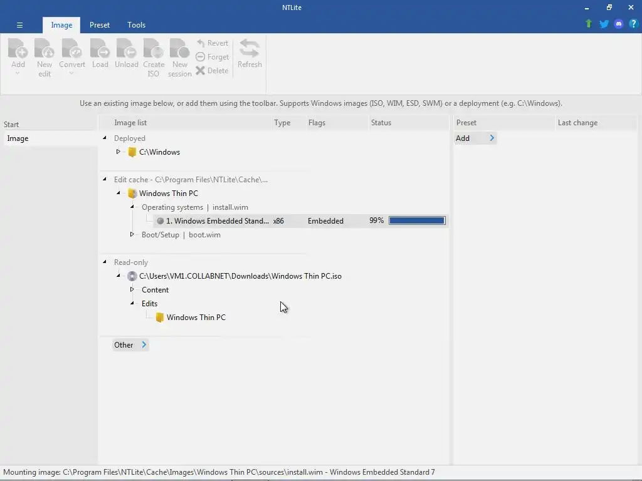Click the Unload toolbar icon
Image resolution: width=642 pixels, height=481 pixels.
pyautogui.click(x=126, y=48)
